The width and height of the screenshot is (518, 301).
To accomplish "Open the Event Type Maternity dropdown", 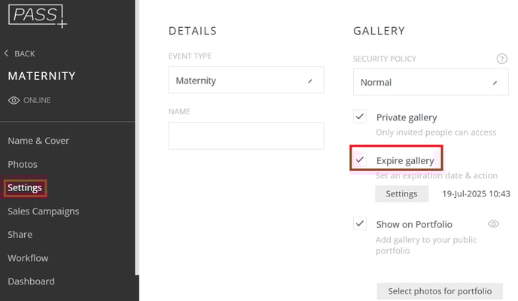I will coord(246,81).
